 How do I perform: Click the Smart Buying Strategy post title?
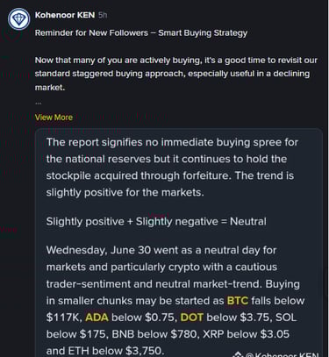point(141,32)
